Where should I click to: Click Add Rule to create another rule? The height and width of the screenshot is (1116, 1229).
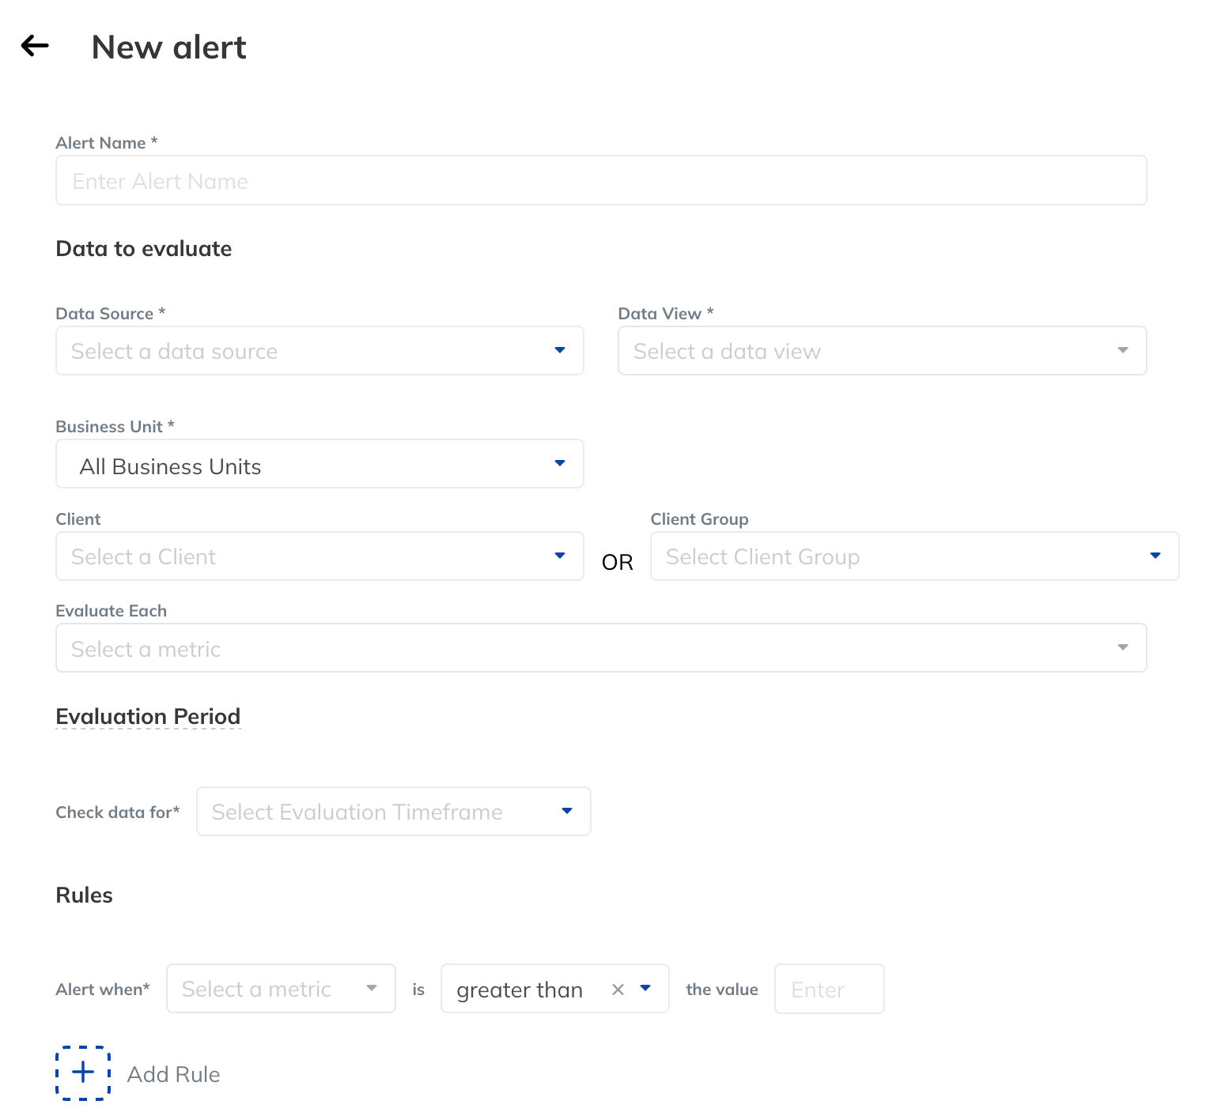coord(173,1073)
